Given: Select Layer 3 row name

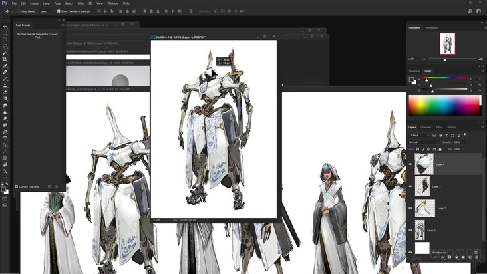Looking at the screenshot, I should [x=436, y=186].
